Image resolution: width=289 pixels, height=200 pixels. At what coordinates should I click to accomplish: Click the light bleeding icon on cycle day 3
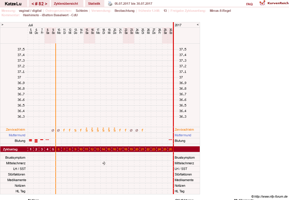pyautogui.click(x=42, y=140)
